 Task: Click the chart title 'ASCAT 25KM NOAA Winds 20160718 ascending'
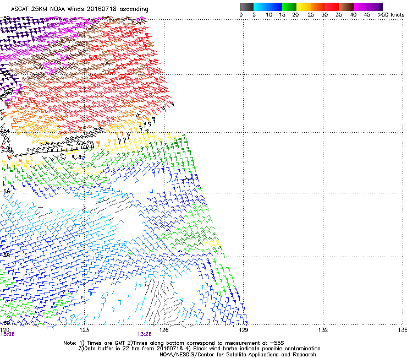pyautogui.click(x=79, y=9)
